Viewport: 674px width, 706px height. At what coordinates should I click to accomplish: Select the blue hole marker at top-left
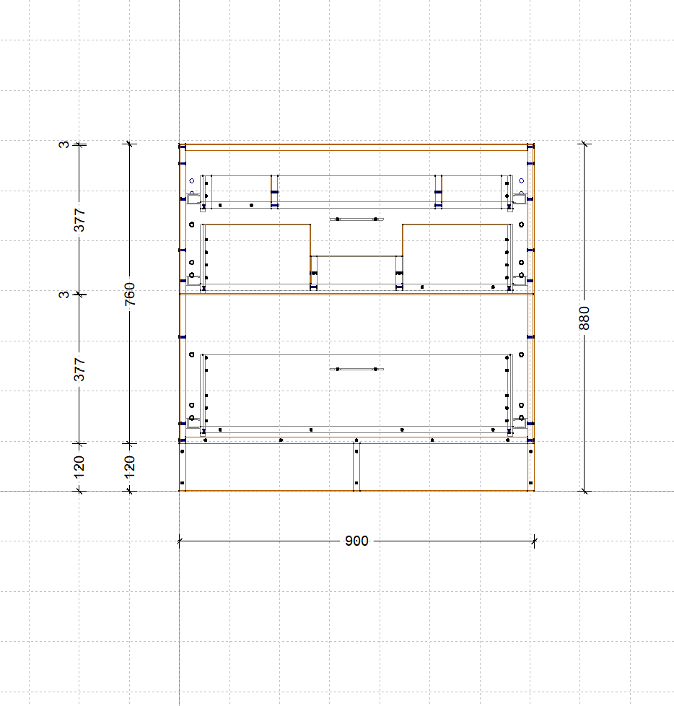(191, 180)
